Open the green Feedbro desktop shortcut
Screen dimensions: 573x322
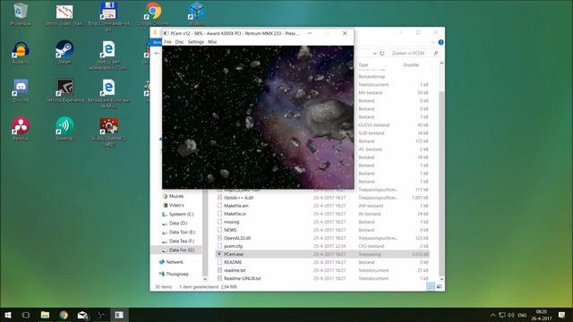pyautogui.click(x=64, y=129)
